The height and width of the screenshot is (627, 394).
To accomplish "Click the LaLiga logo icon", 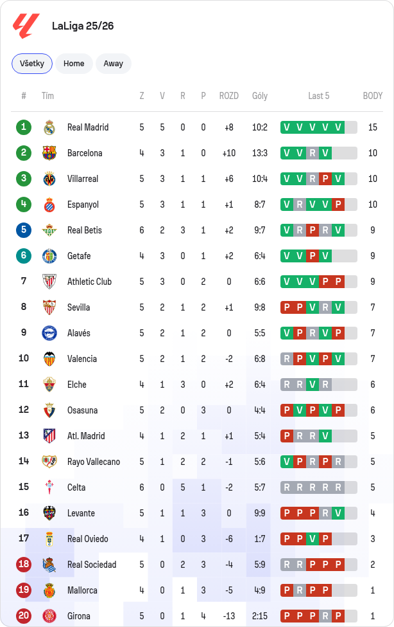I will (x=26, y=26).
